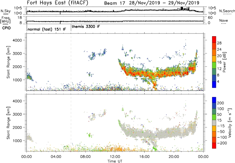Click the 'N.Search' legend label
Viewport: 235px width, 163px height.
pyautogui.click(x=227, y=11)
